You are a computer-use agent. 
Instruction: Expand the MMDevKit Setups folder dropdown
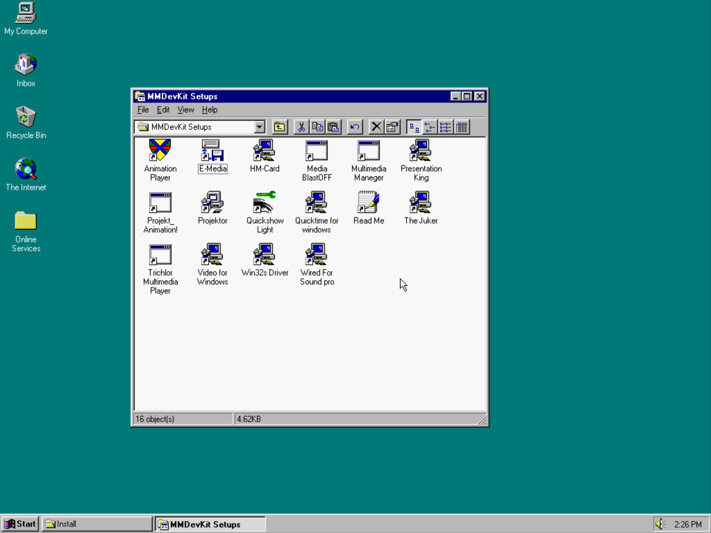260,127
